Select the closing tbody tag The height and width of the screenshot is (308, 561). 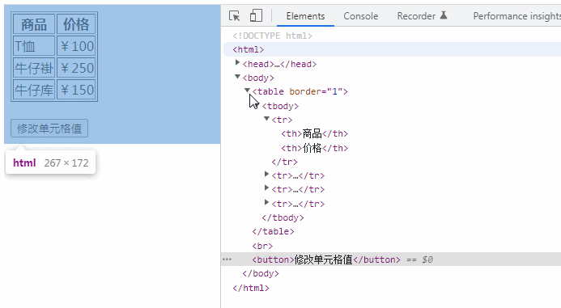283,217
